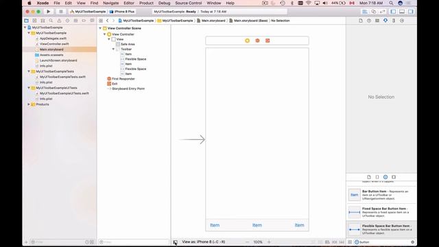Collapse the Toolbar node in outline
This screenshot has height=247, width=439.
click(114, 49)
